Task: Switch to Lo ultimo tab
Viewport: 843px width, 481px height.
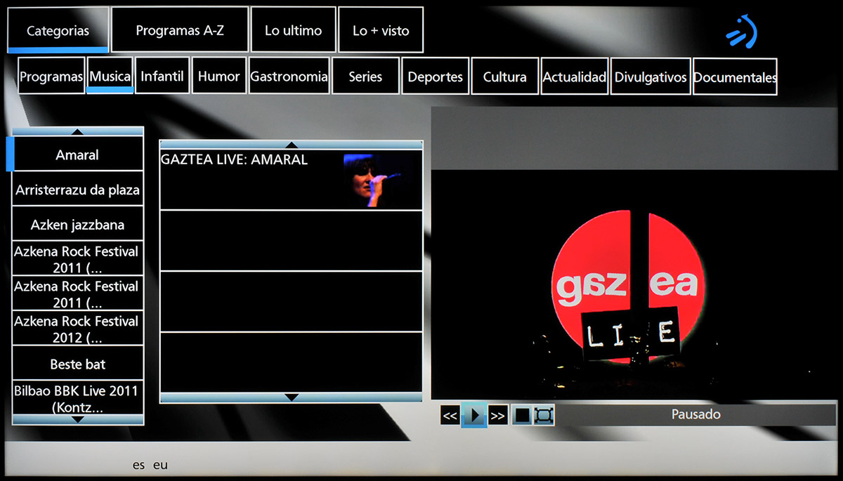Action: (293, 30)
